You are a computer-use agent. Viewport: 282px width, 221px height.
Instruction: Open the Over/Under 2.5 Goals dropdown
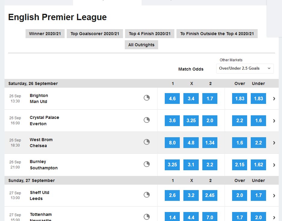click(245, 68)
